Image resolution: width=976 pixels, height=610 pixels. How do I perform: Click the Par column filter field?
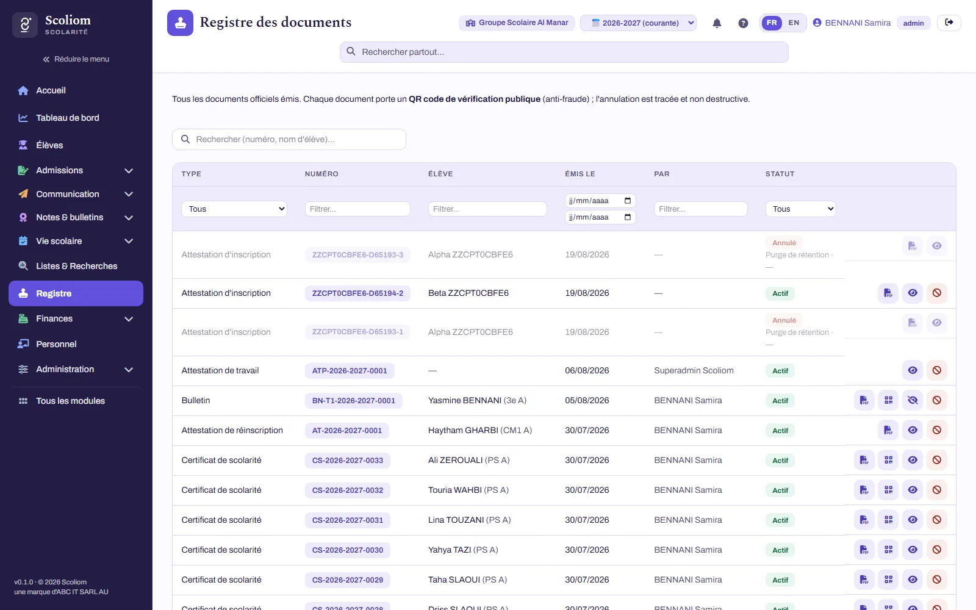[x=700, y=209]
